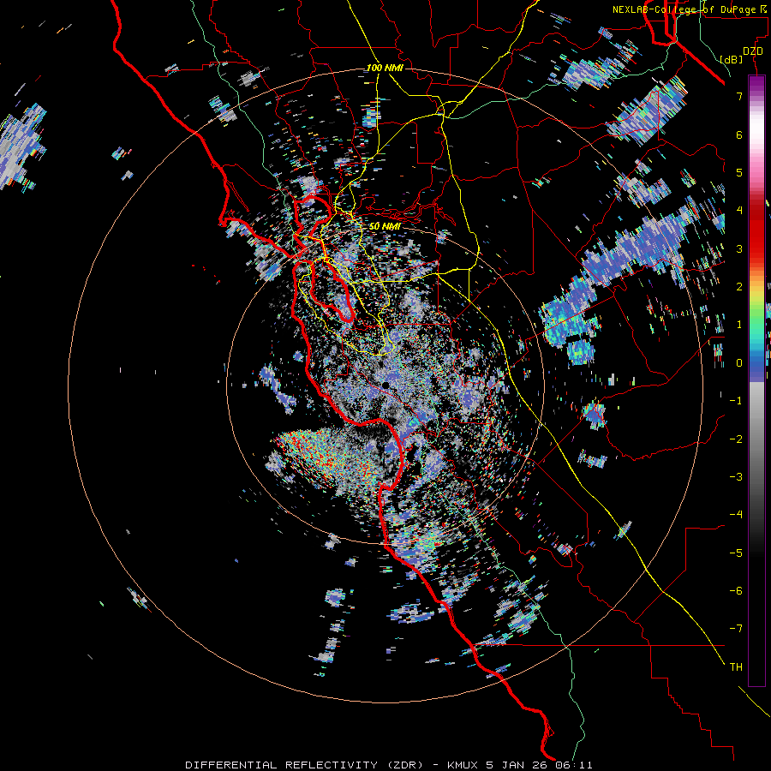Click the red band of the ZDR color bar
Image resolution: width=771 pixels, height=771 pixels.
point(756,234)
